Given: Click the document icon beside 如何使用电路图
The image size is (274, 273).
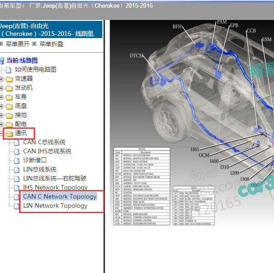Looking at the screenshot, I should [8, 70].
